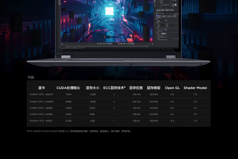Select the NVIDIA RTX A1000 row name
The width and height of the screenshot is (238, 159).
click(x=41, y=121)
